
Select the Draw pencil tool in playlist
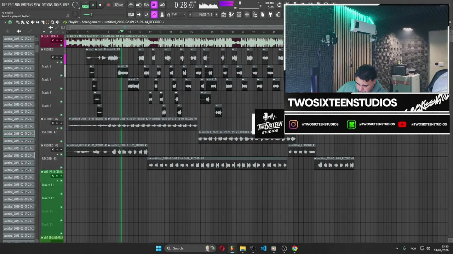pos(18,22)
